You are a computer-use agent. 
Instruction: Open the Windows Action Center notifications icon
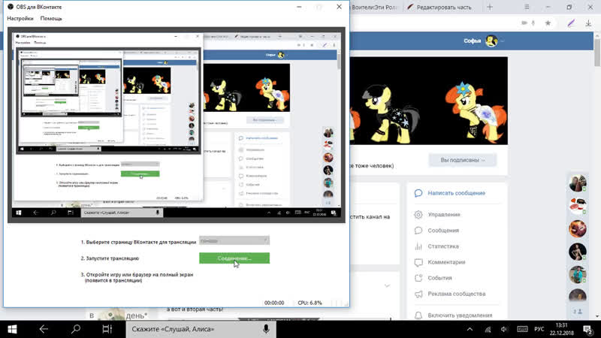tap(587, 329)
